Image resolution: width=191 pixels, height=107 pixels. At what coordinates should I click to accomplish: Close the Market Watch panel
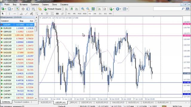pos(36,17)
